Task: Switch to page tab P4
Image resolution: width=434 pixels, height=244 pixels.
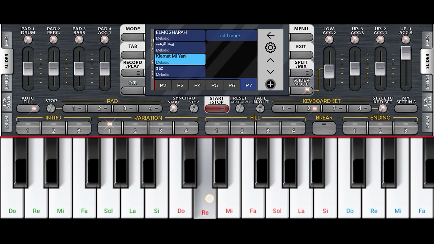Action: coord(197,85)
